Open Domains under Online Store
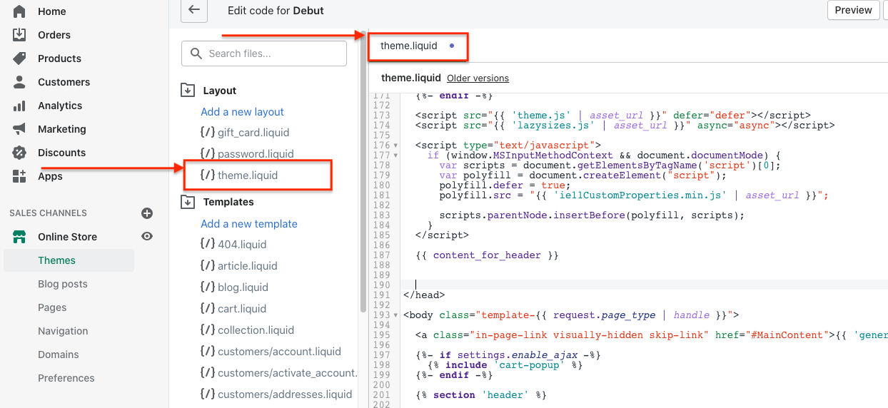 [x=59, y=355]
